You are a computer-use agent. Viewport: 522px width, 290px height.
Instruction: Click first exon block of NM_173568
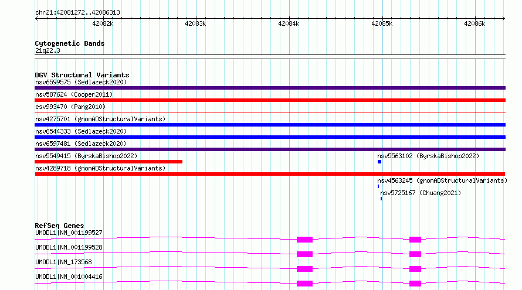coord(304,269)
